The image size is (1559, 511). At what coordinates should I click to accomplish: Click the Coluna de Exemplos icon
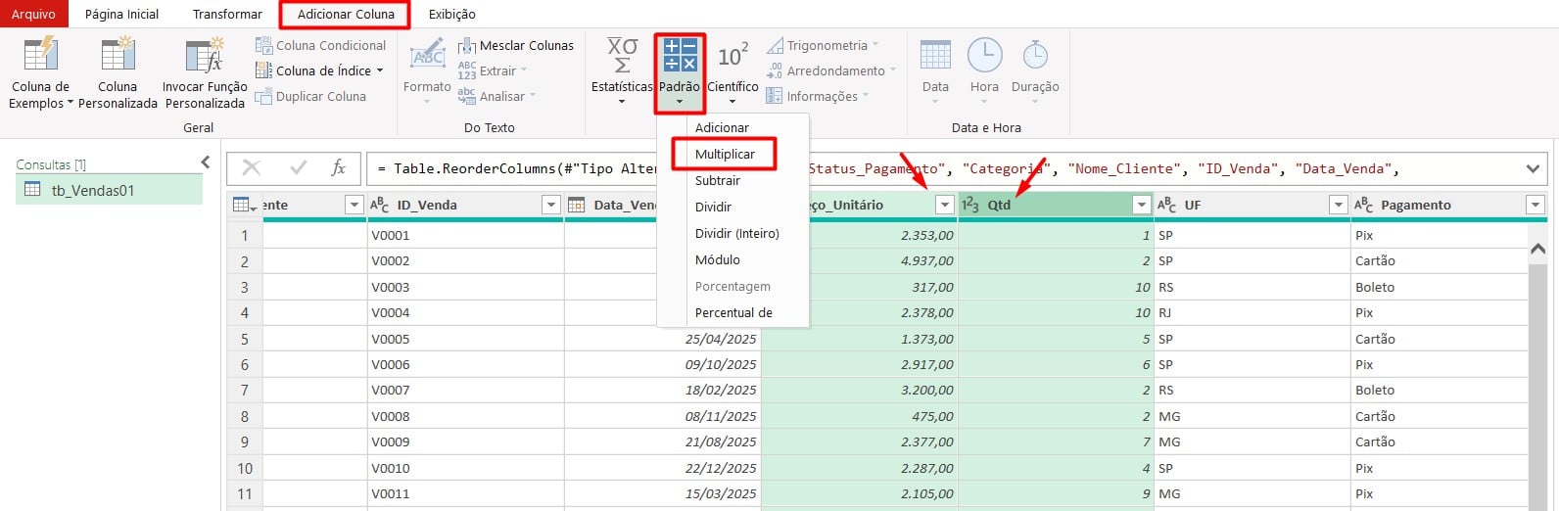tap(40, 56)
